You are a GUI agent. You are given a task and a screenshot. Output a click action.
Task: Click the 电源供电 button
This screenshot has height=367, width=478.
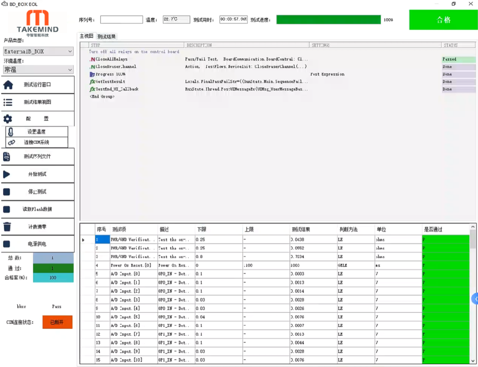pos(37,244)
